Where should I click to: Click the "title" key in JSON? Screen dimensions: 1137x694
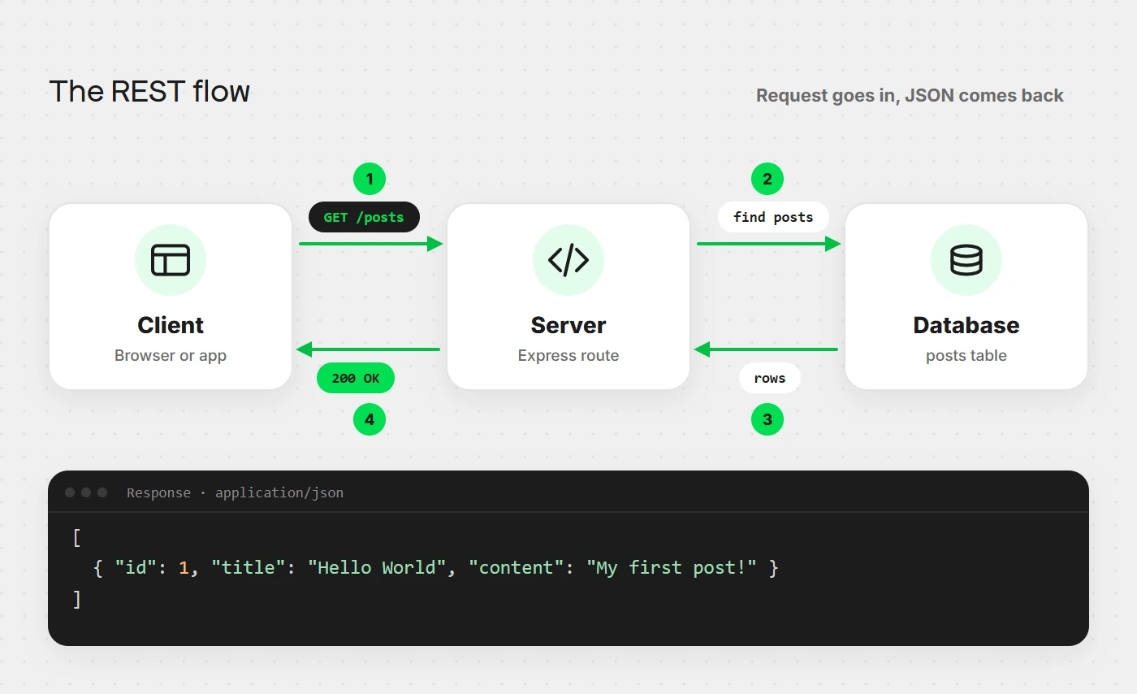tap(249, 567)
